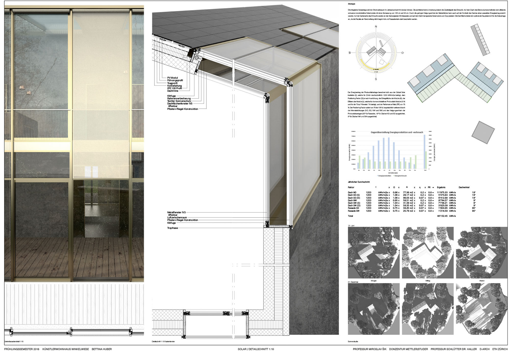Click the 'Dach SW (O)' row label
Viewport: 510px width, 358px height.
pos(354,205)
